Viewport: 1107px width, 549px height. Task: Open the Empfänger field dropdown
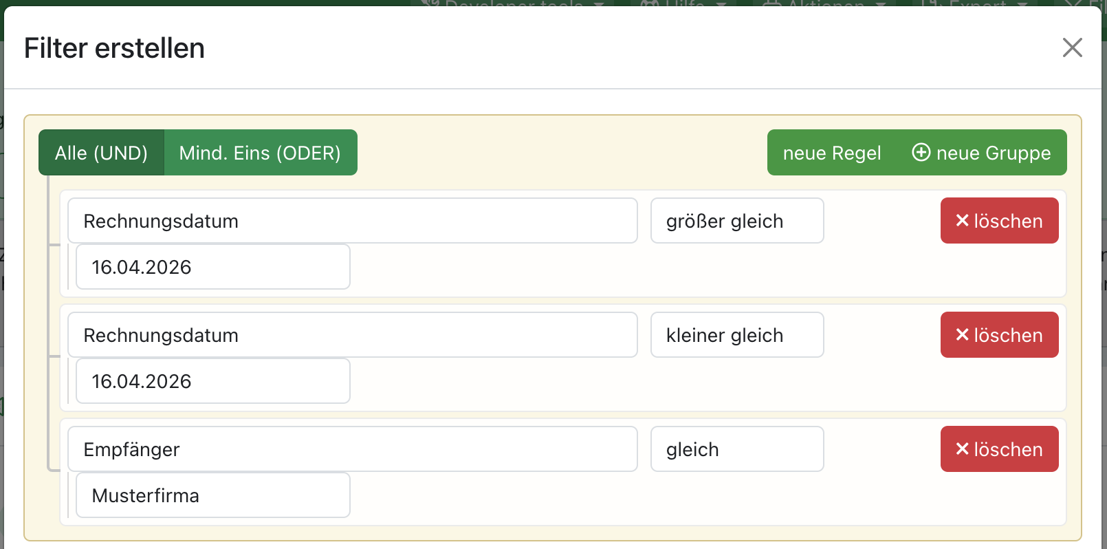point(352,449)
